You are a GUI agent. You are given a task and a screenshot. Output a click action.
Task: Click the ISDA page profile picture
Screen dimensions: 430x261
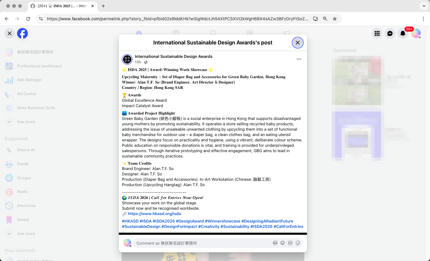click(127, 59)
